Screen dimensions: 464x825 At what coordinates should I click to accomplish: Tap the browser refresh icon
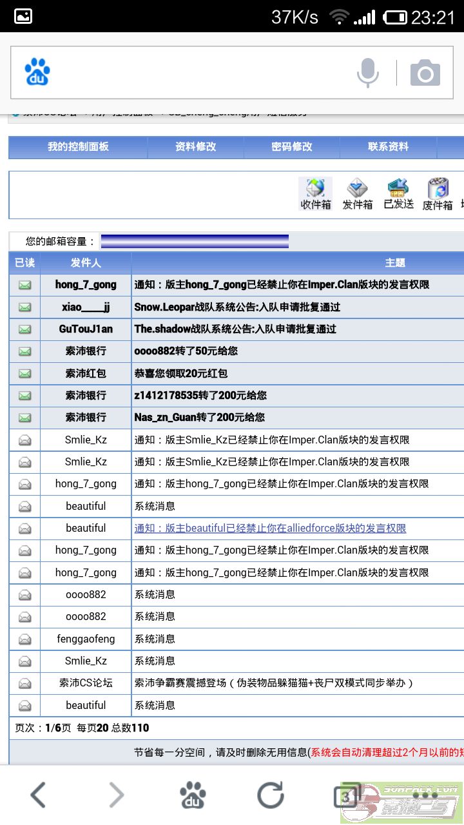click(x=271, y=795)
